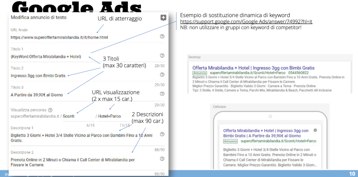Click desktop ad description starting Biglietto 3 Giorni
This screenshot has width=358, height=177.
[x=268, y=79]
